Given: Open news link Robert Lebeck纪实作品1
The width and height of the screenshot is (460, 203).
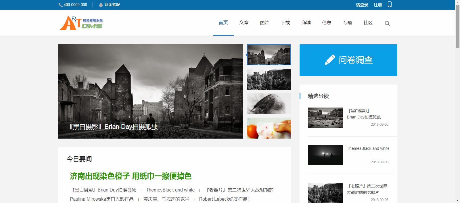Looking at the screenshot, I should point(225,199).
